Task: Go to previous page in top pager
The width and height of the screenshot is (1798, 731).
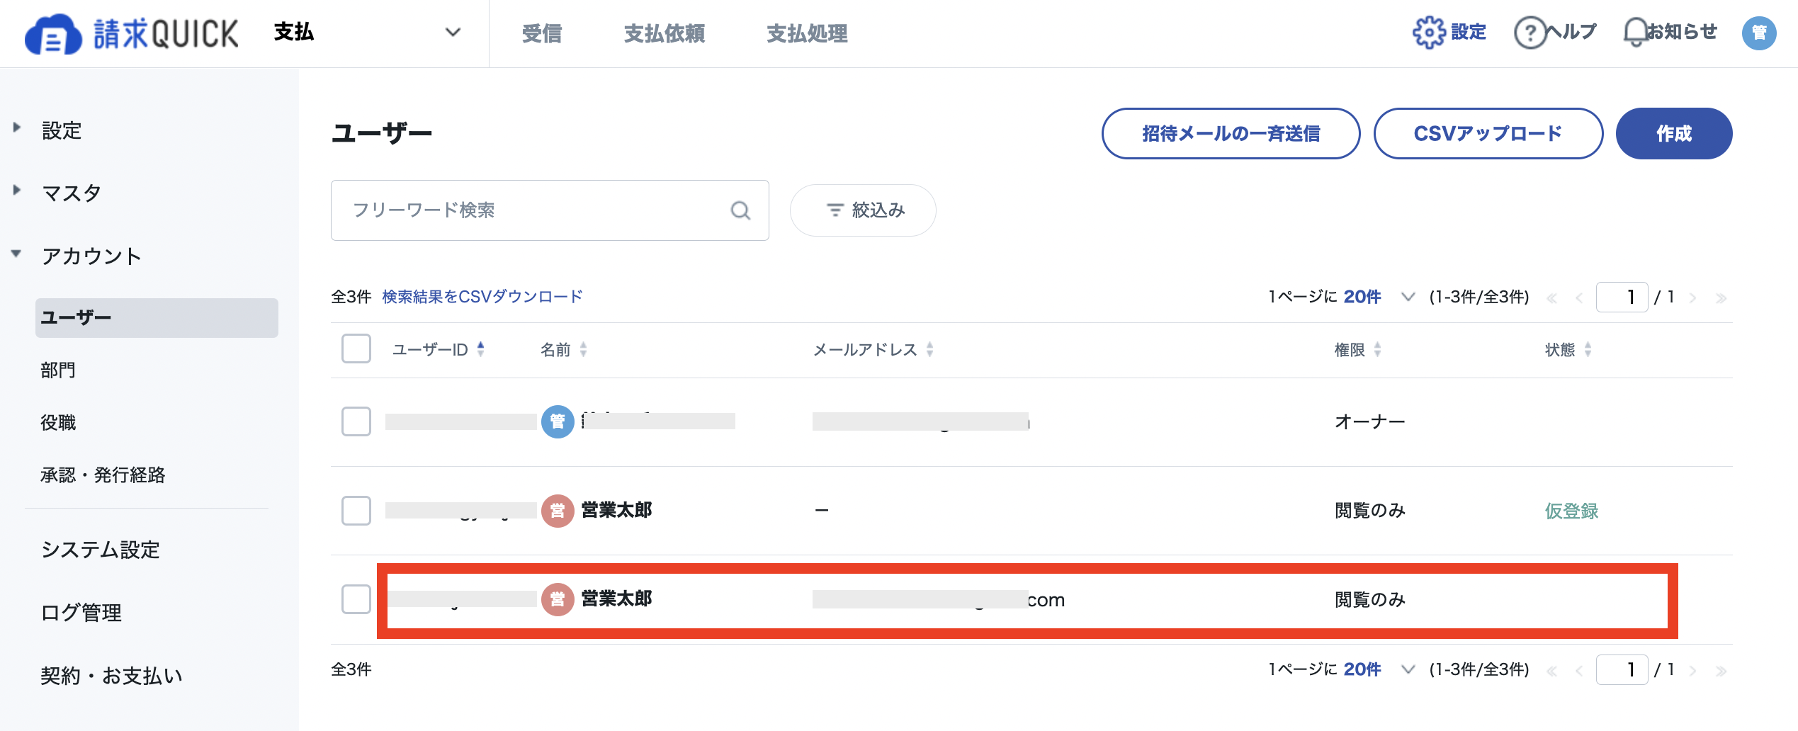Action: click(x=1579, y=298)
